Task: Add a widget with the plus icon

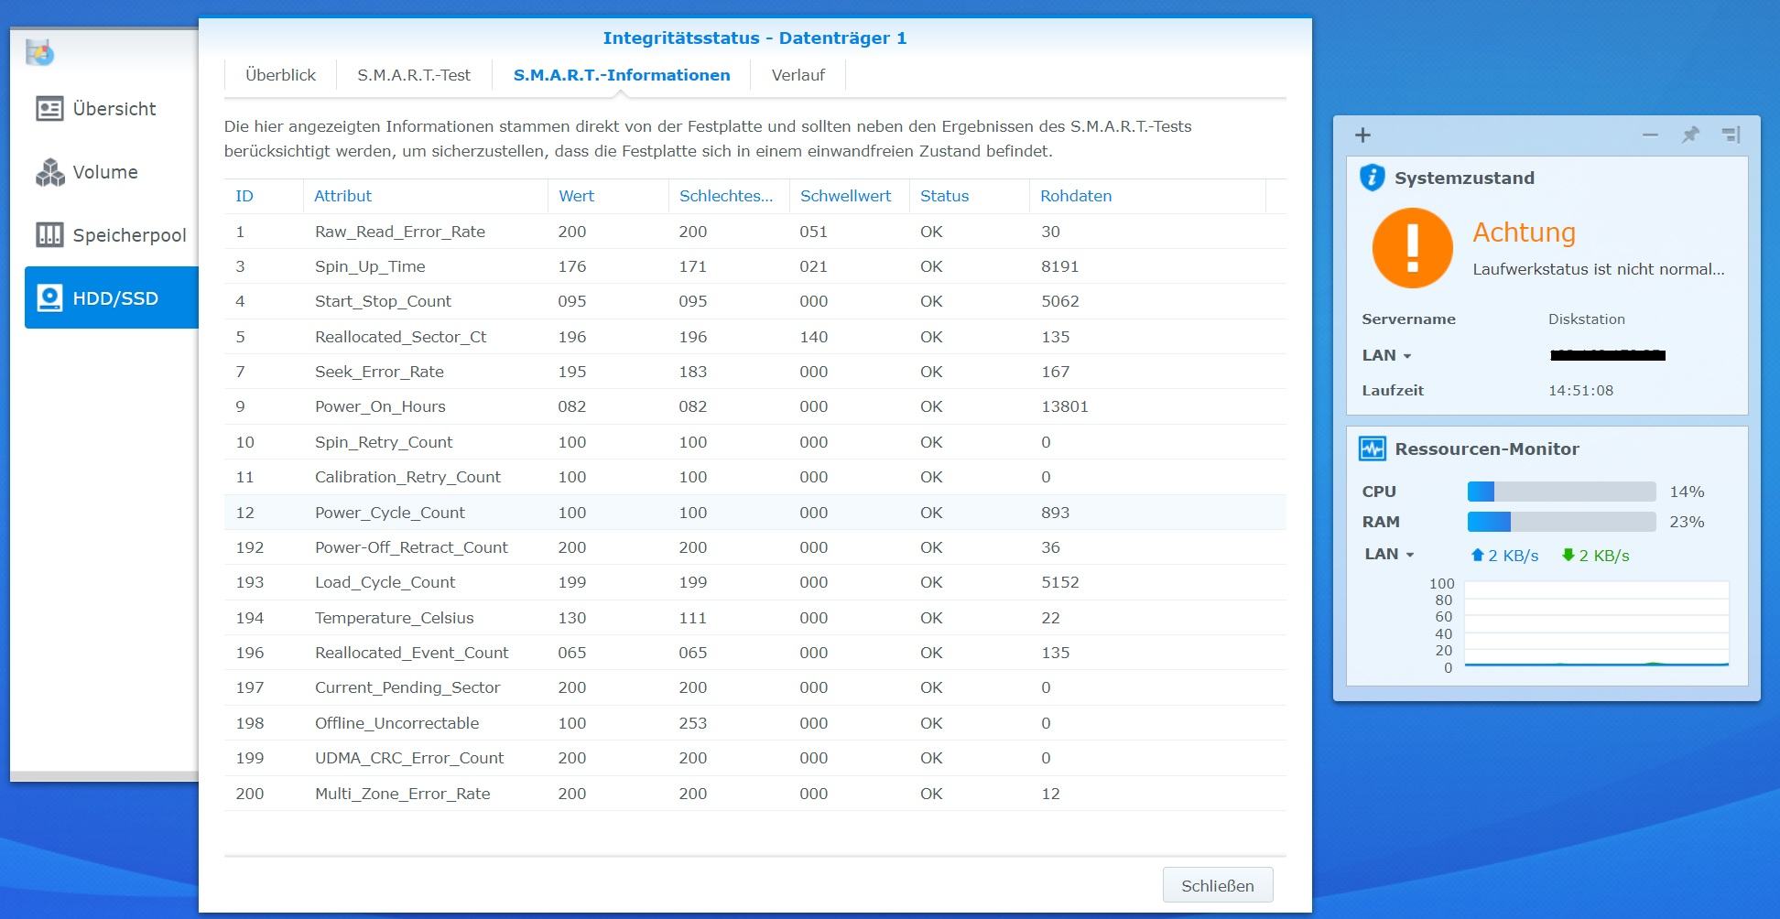Action: coord(1362,135)
